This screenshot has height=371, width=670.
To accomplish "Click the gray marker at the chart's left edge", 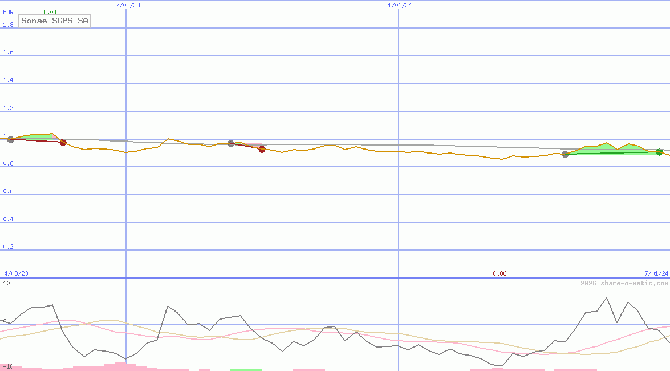I will (10, 139).
